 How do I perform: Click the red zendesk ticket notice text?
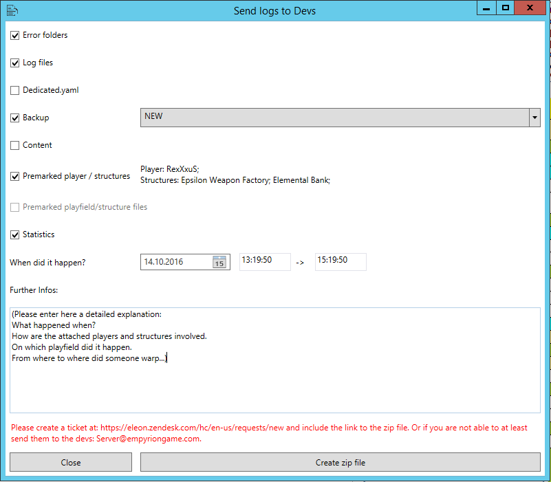click(x=269, y=432)
